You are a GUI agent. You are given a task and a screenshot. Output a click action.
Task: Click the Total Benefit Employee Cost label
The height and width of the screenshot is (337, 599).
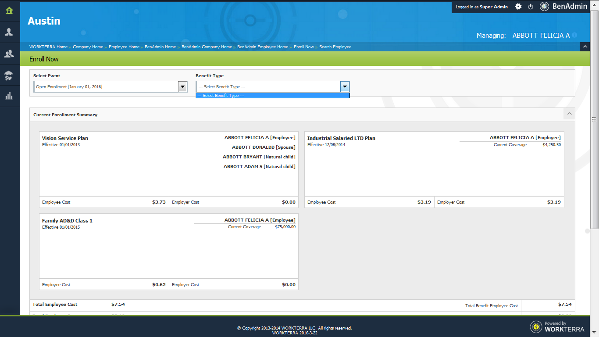(492, 306)
